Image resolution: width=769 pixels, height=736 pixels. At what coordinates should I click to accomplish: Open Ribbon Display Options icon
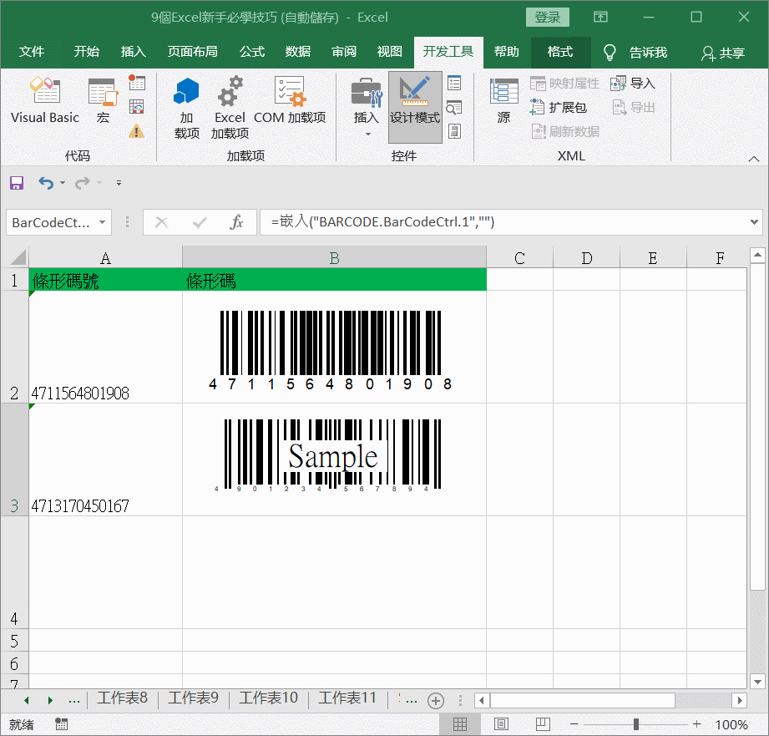tap(600, 18)
